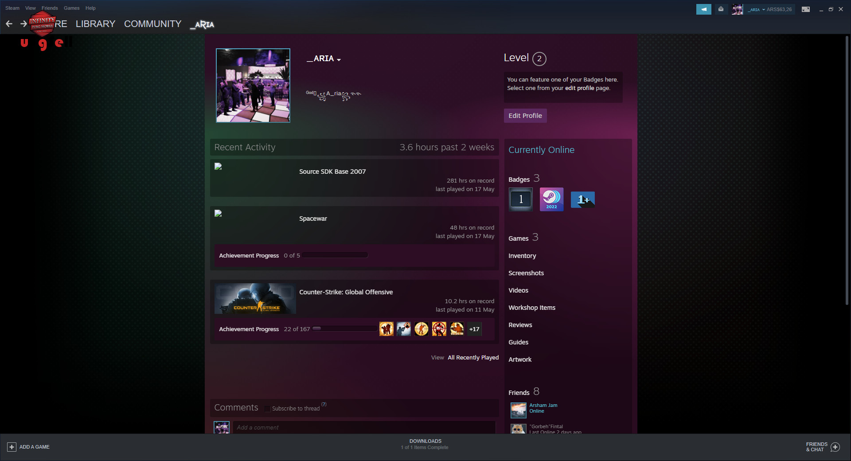Click the back navigation arrow
This screenshot has height=461, width=851.
pyautogui.click(x=9, y=24)
